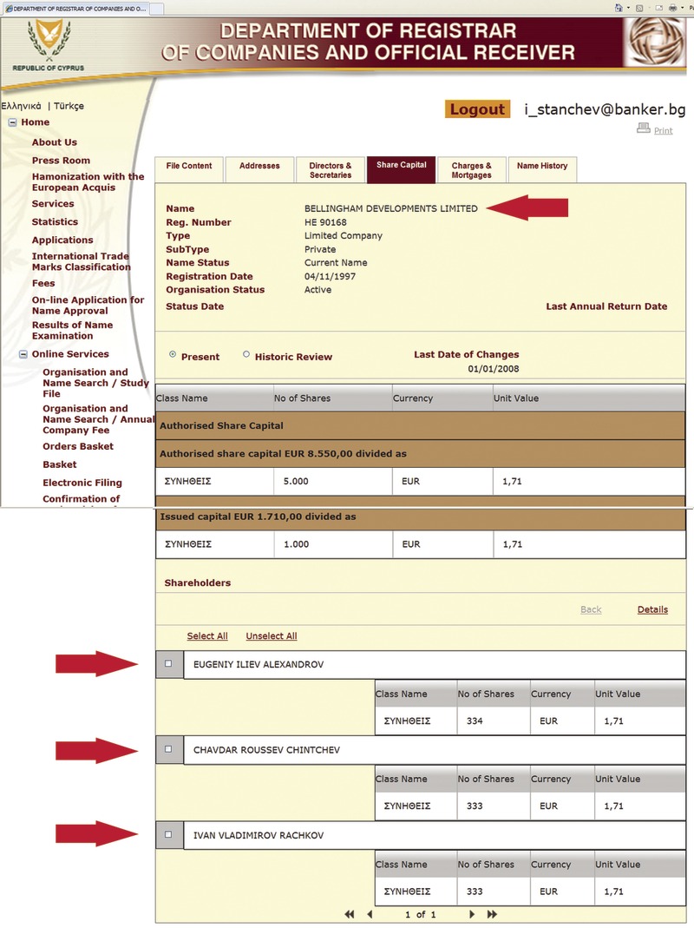Viewport: 694px width, 928px height.
Task: Click the department logo in the header corner
Action: 656,41
